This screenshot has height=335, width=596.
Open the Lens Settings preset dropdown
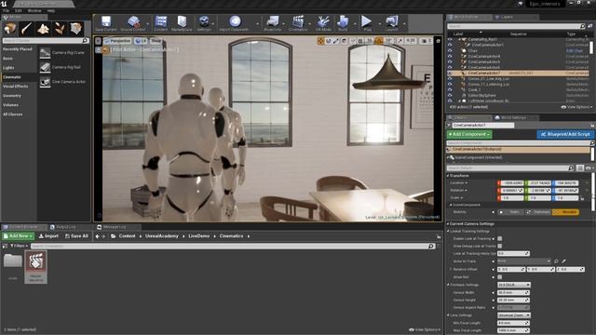(x=513, y=315)
